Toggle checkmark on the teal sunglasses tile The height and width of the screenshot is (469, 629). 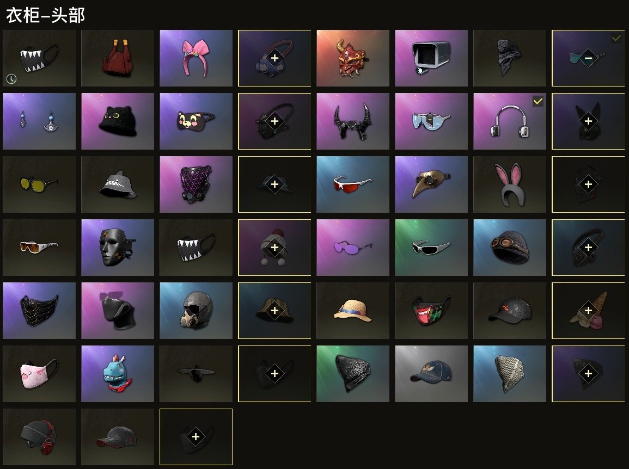point(616,39)
